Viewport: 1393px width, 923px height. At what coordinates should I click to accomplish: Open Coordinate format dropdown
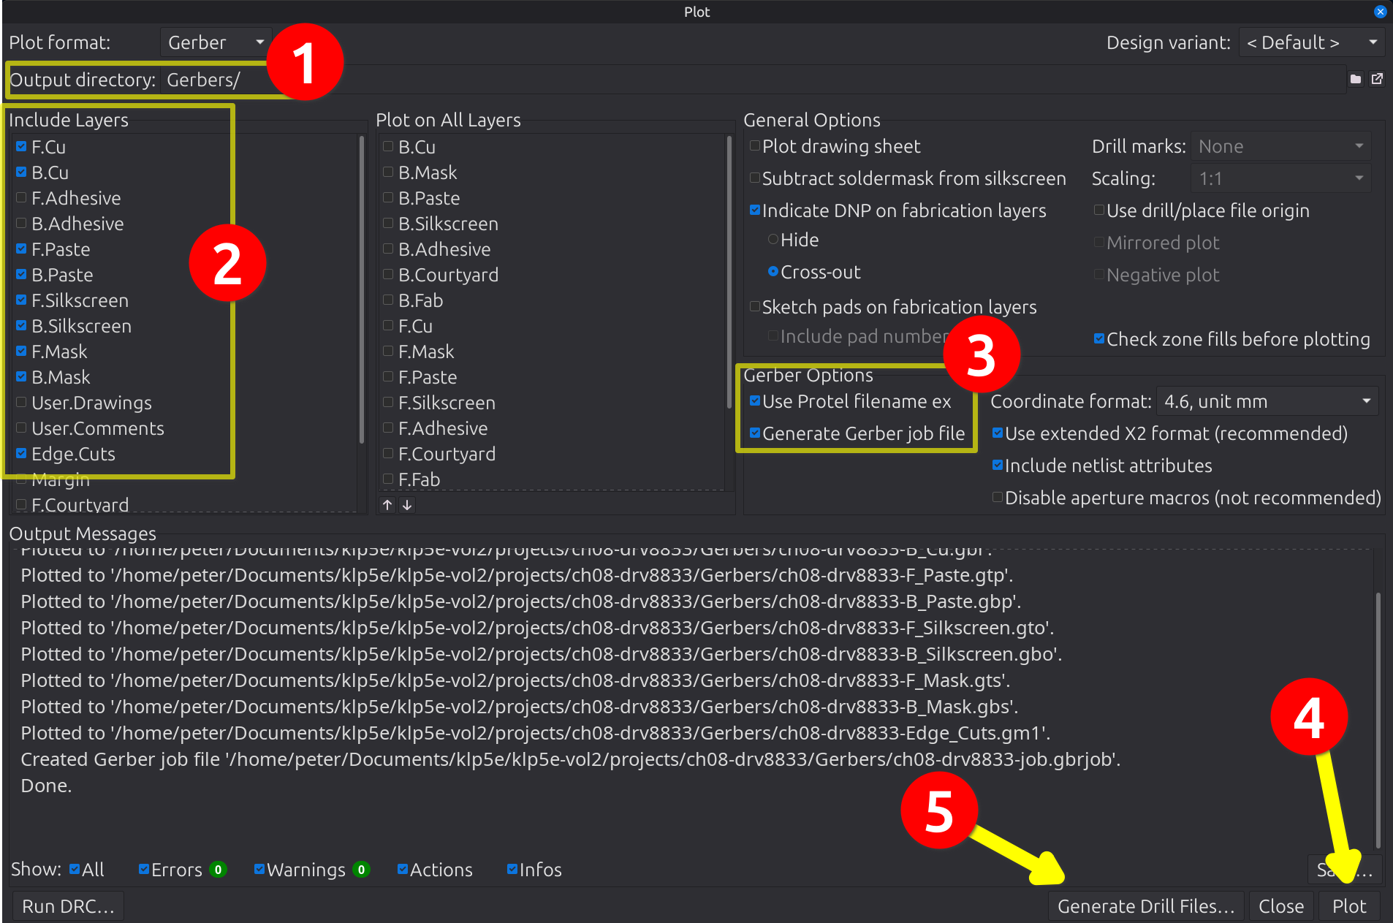coord(1267,401)
